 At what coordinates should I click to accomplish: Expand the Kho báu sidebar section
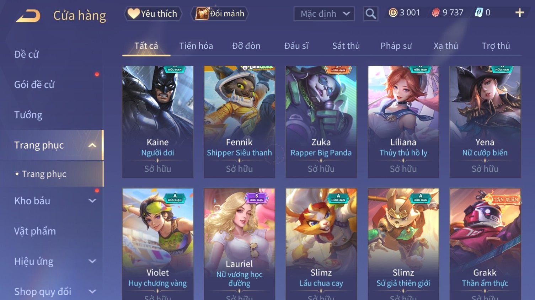pyautogui.click(x=92, y=201)
